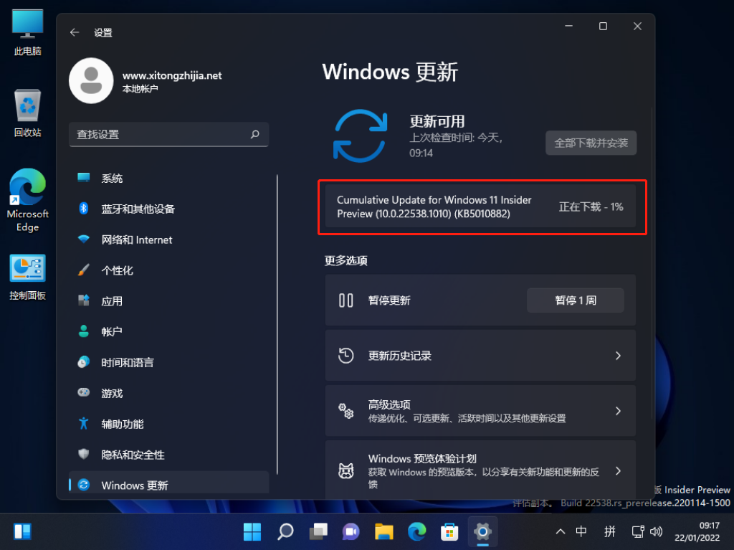Screen dimensions: 734x550
Task: Open 个性化 settings
Action: tap(169, 270)
